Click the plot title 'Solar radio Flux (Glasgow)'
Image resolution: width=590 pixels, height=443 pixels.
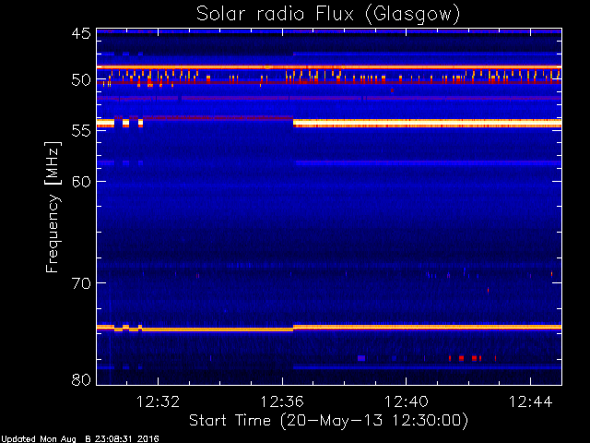pos(328,15)
